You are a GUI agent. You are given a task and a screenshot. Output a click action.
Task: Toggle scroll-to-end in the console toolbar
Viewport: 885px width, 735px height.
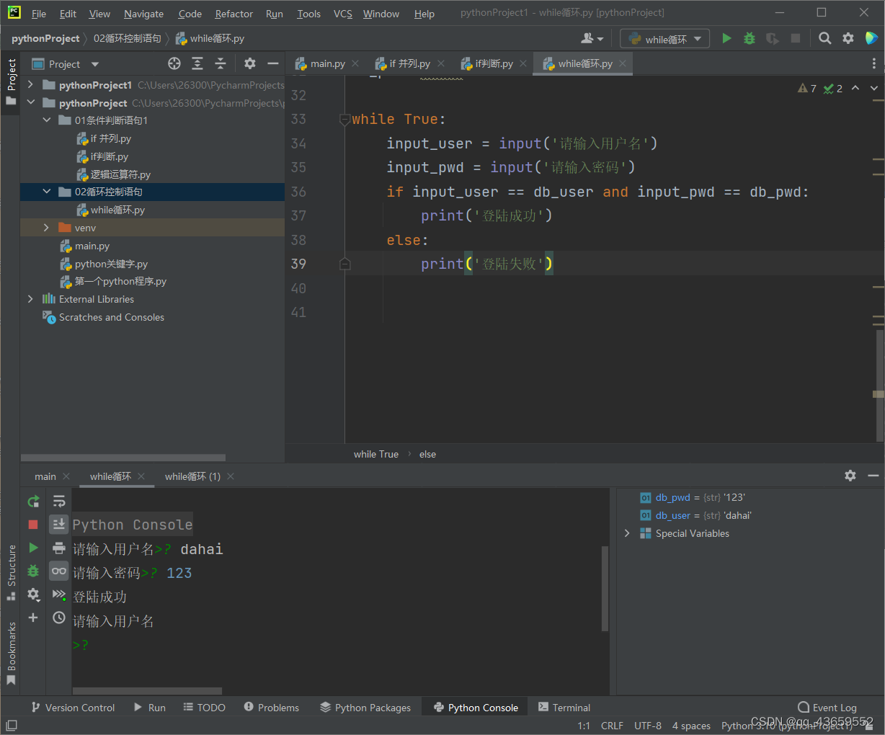point(58,524)
